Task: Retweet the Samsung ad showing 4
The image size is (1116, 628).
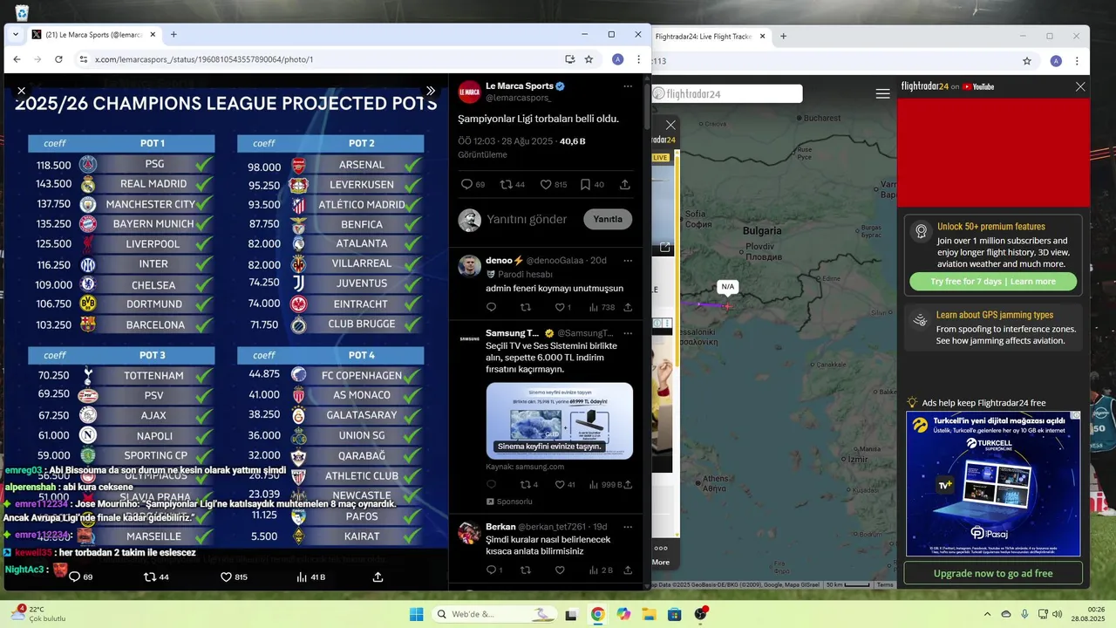Action: (x=529, y=484)
